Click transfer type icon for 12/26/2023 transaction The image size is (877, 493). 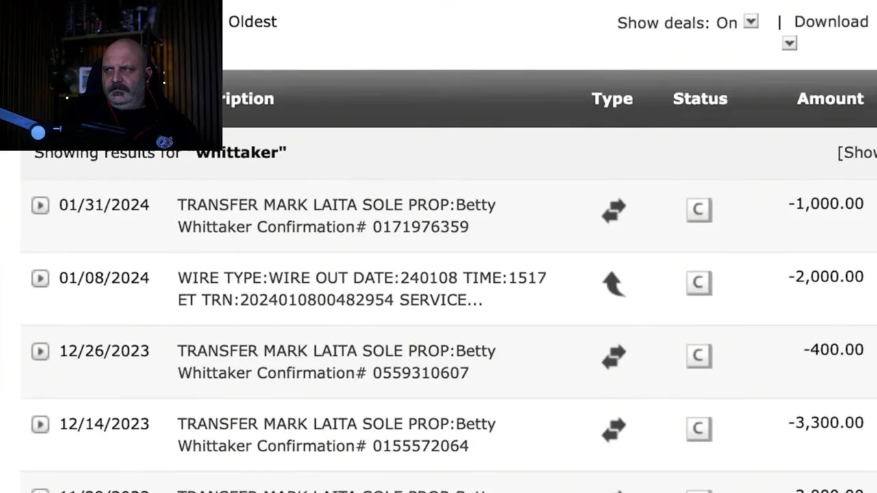[x=614, y=357]
